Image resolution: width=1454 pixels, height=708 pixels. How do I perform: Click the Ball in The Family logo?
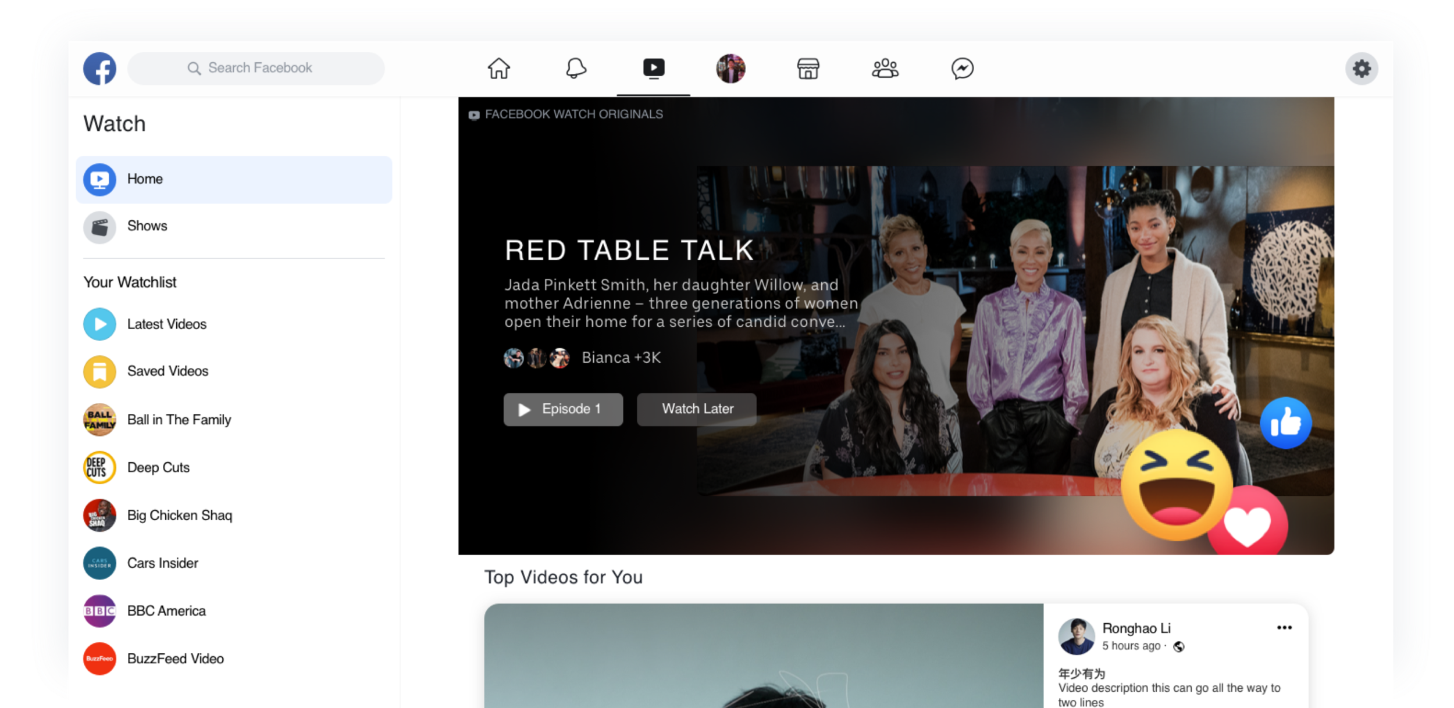(99, 419)
